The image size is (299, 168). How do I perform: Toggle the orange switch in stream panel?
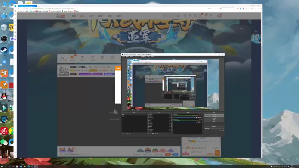(72, 57)
